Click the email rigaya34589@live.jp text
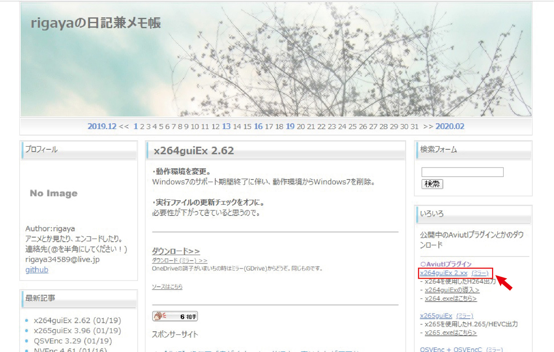The height and width of the screenshot is (352, 554). coord(62,259)
